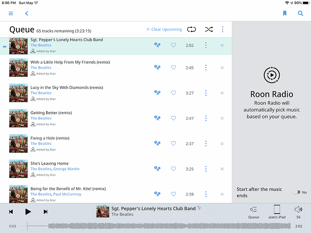Open bookmarks with the bookmark icon

(x=285, y=13)
